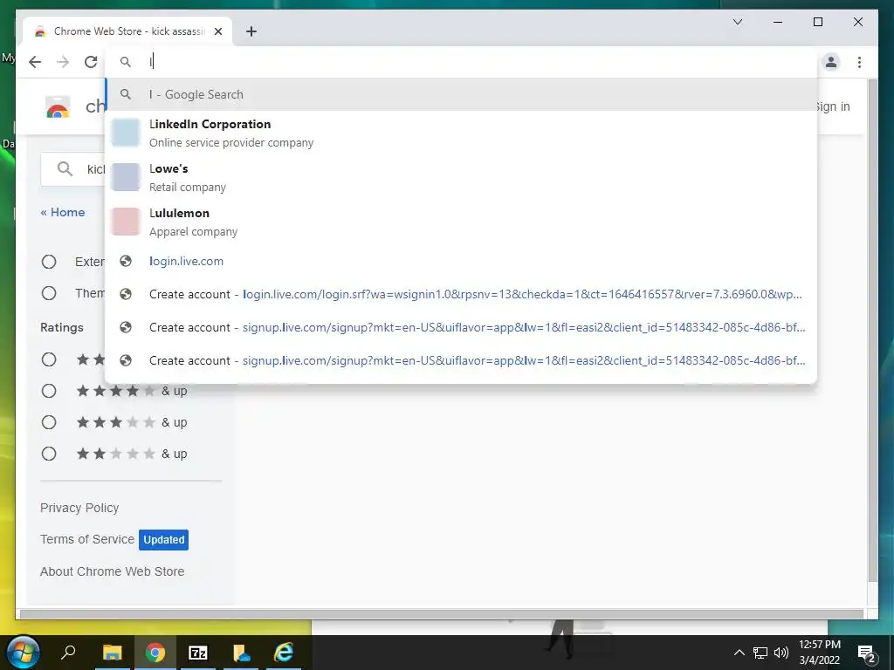Select the Lululemon apparel company suggestion

[x=461, y=222]
